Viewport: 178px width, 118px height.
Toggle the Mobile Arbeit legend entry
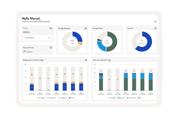[131, 98]
